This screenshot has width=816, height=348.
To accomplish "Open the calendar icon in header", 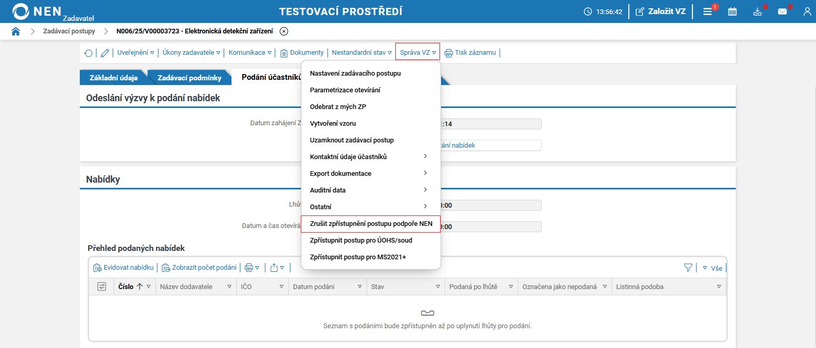I will [732, 11].
